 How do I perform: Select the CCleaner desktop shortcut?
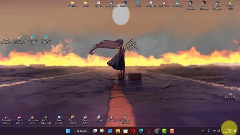tap(112, 118)
